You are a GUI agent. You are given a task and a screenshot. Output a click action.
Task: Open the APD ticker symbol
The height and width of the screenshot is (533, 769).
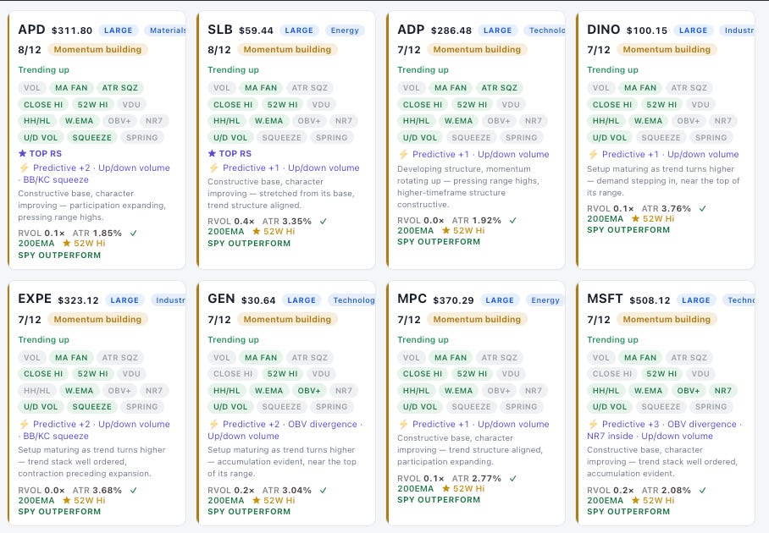tap(31, 30)
